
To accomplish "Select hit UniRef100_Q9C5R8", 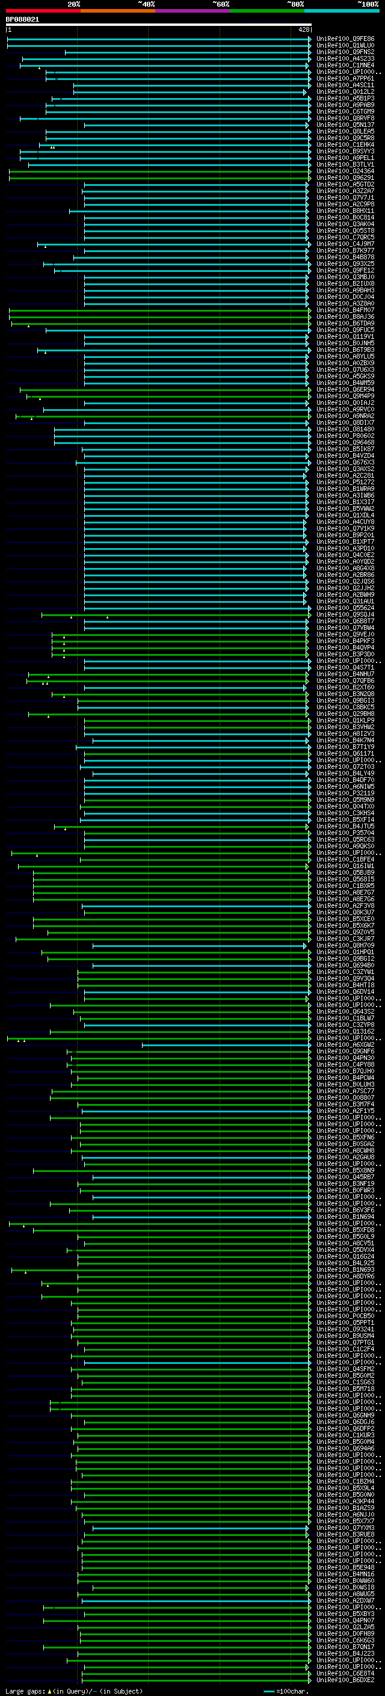I will point(345,138).
